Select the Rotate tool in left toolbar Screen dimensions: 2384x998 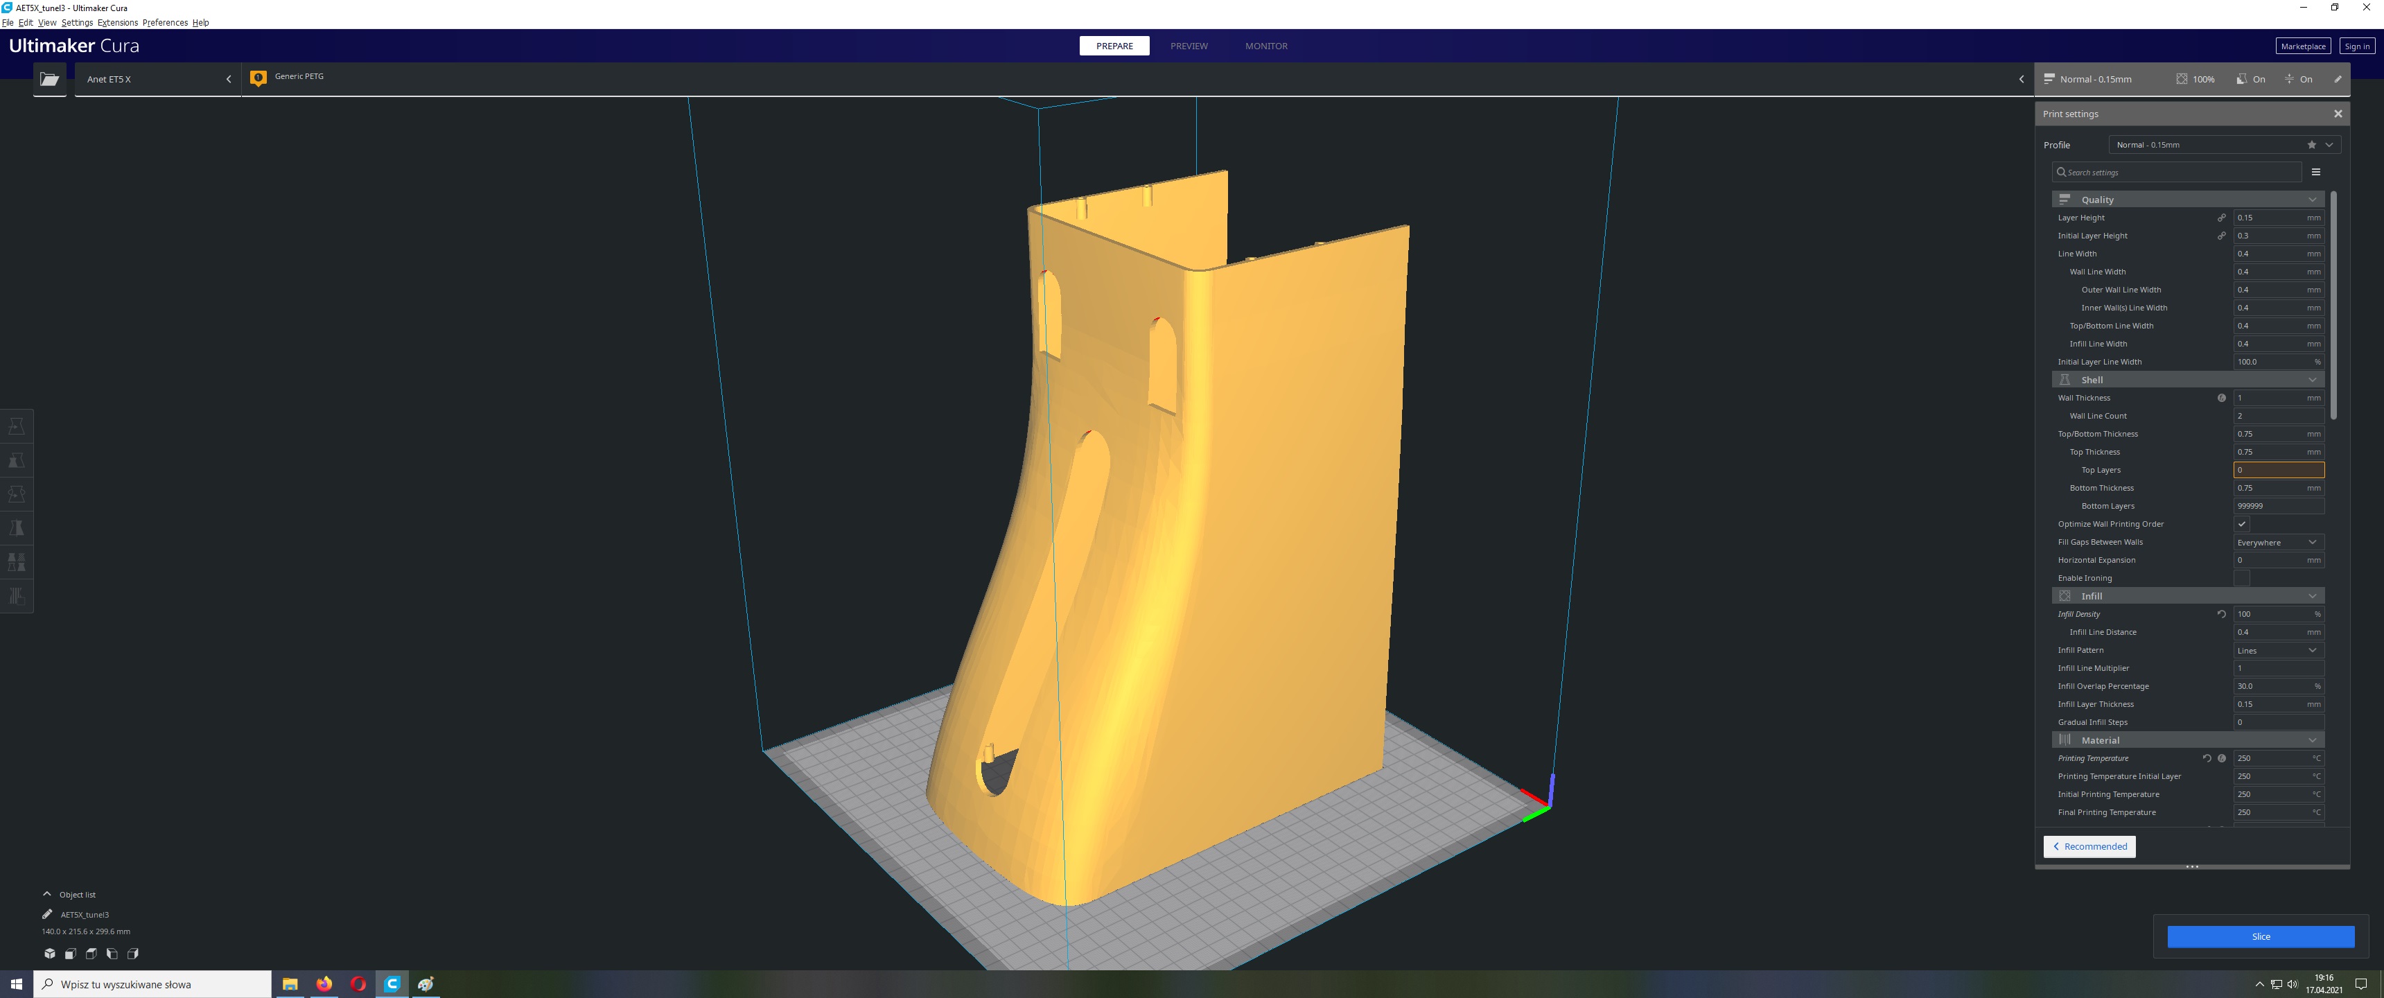point(17,494)
